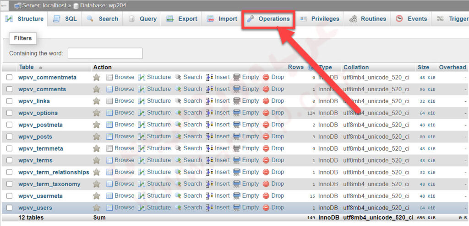Screen dimensions: 469x226
Task: Click the Browse icon in wpvv_commentmeta row
Action: click(x=109, y=77)
